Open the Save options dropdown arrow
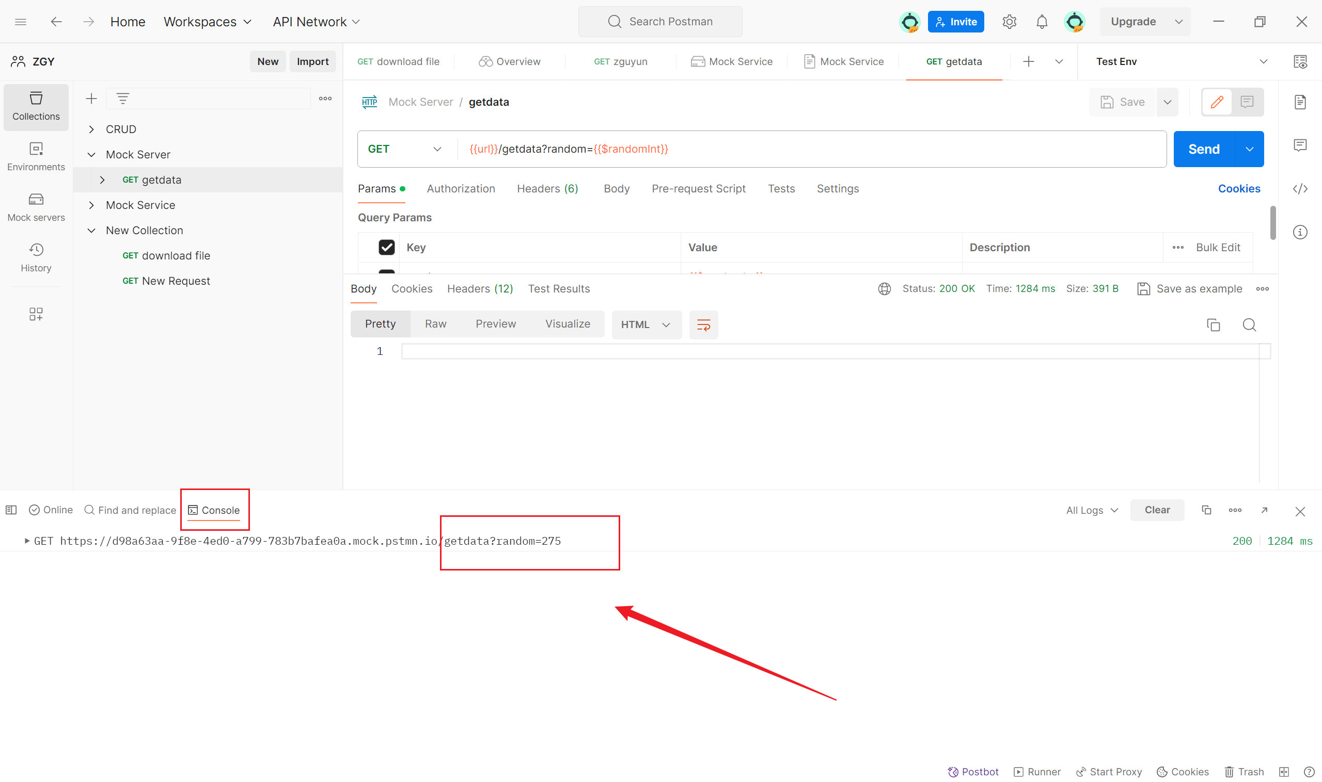 (1168, 102)
